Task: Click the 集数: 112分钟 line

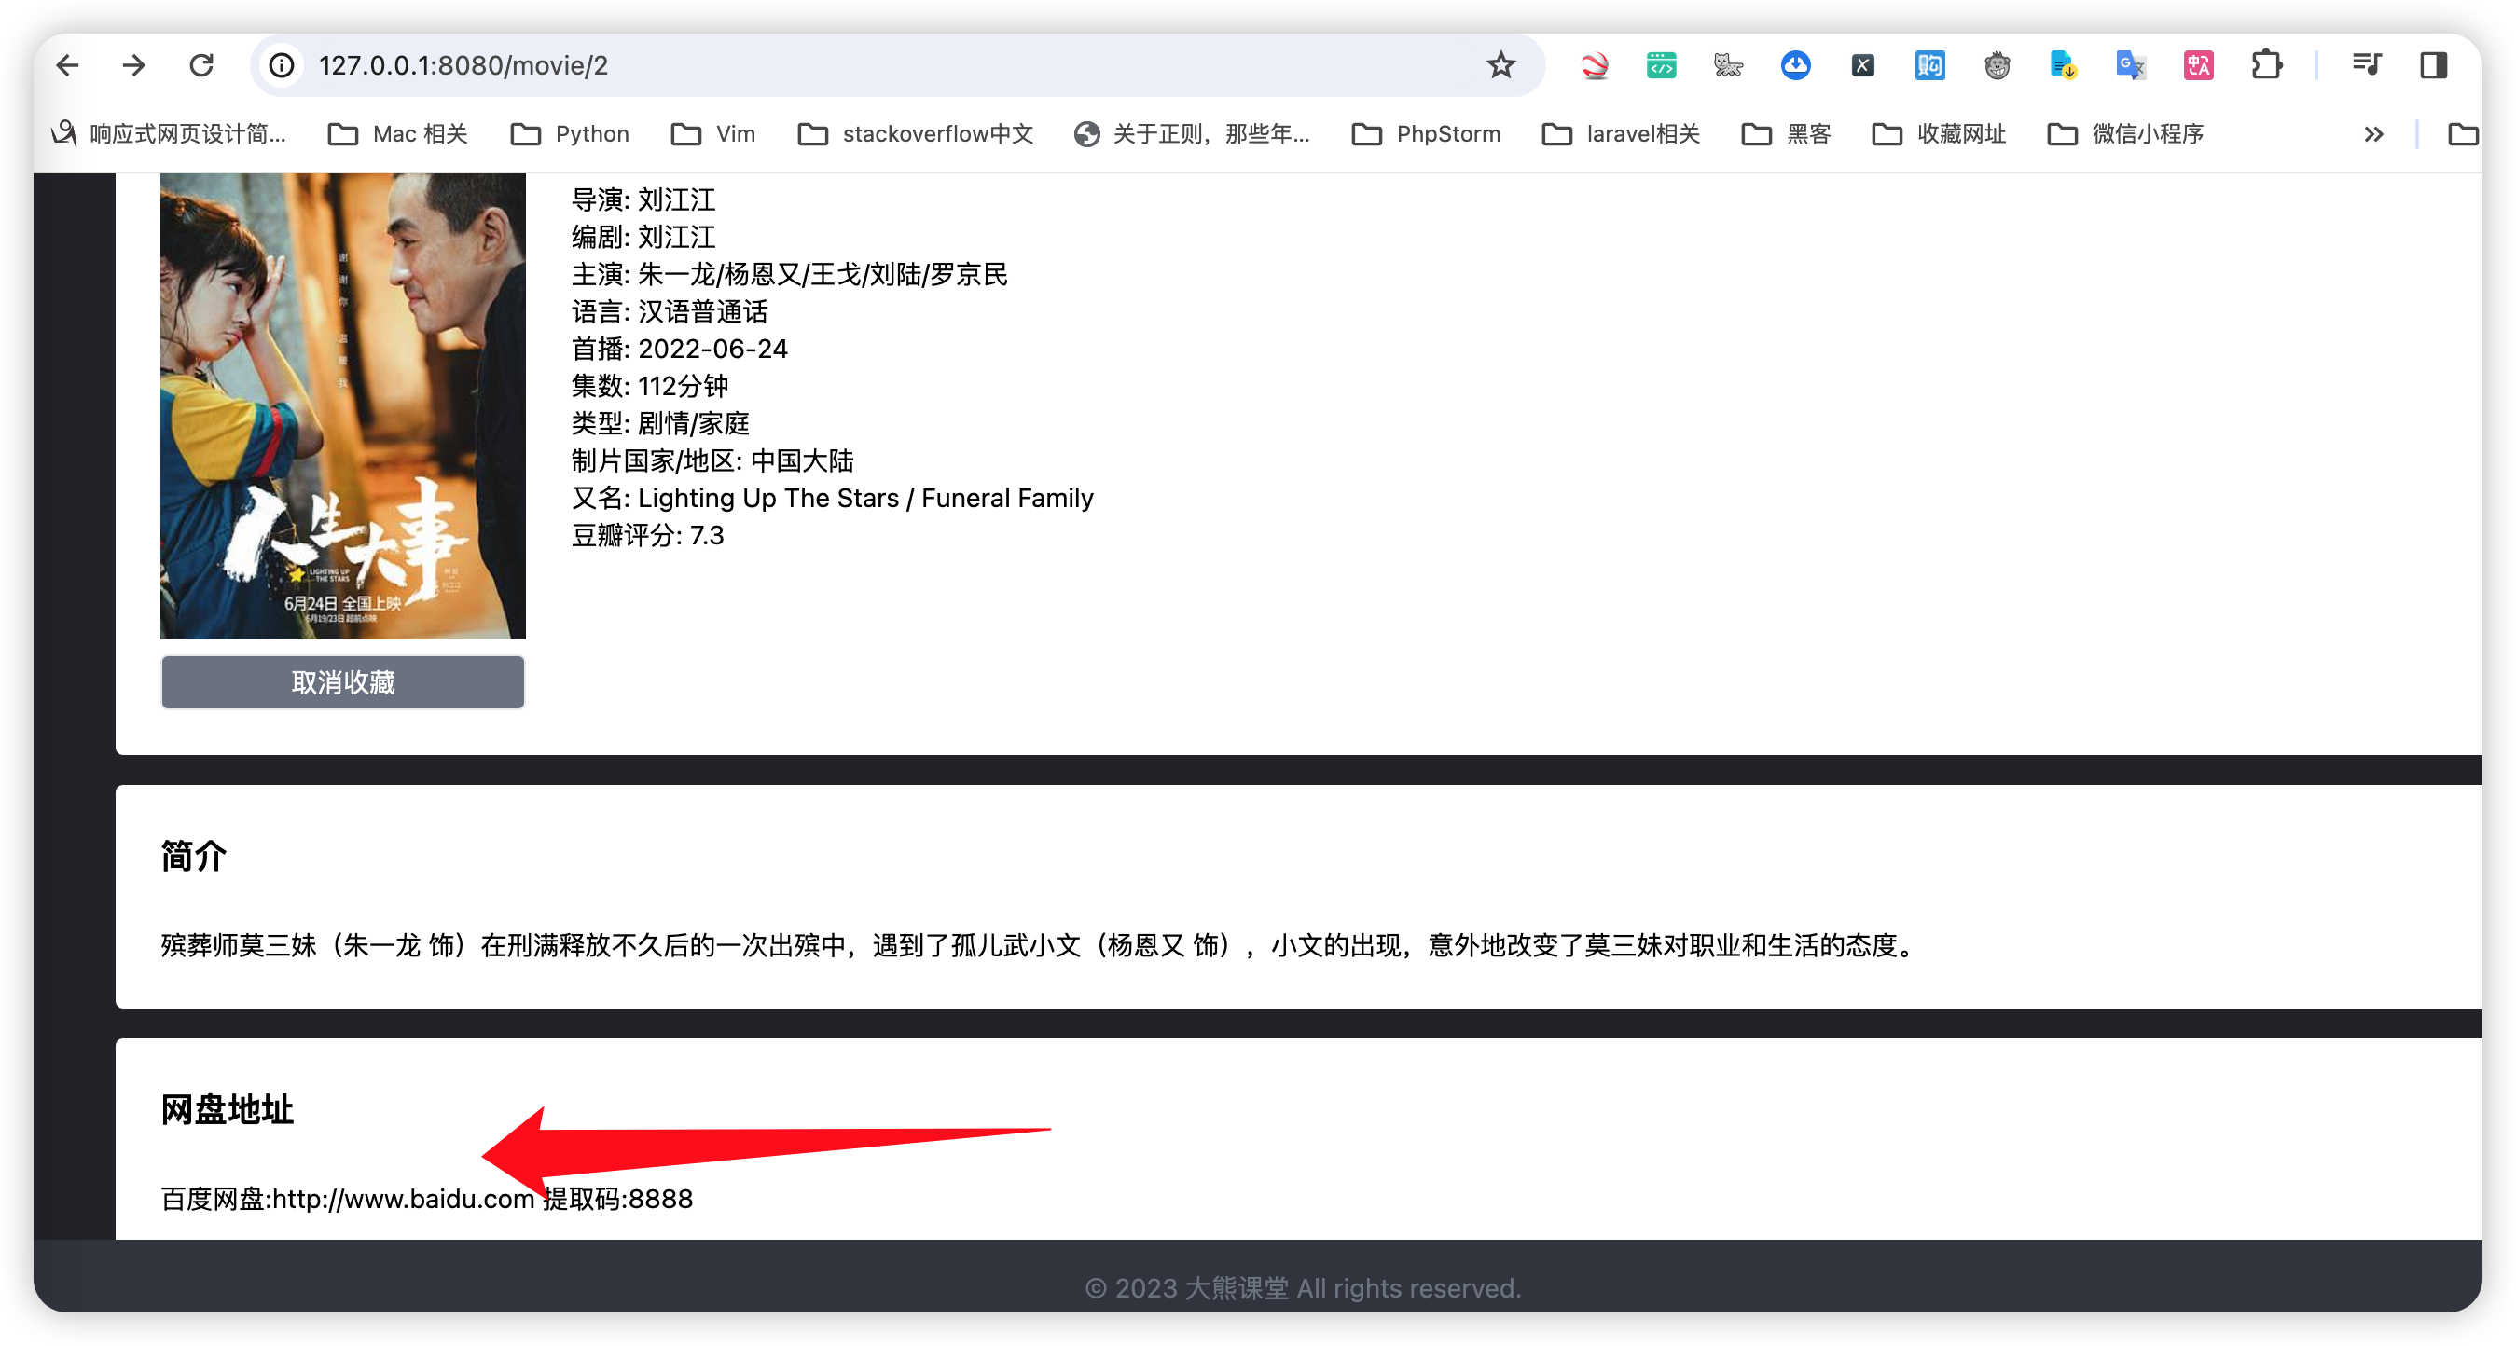Action: (x=649, y=386)
